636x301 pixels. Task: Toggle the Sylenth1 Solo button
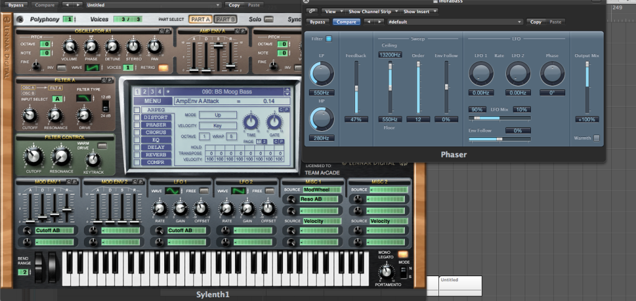tap(269, 19)
